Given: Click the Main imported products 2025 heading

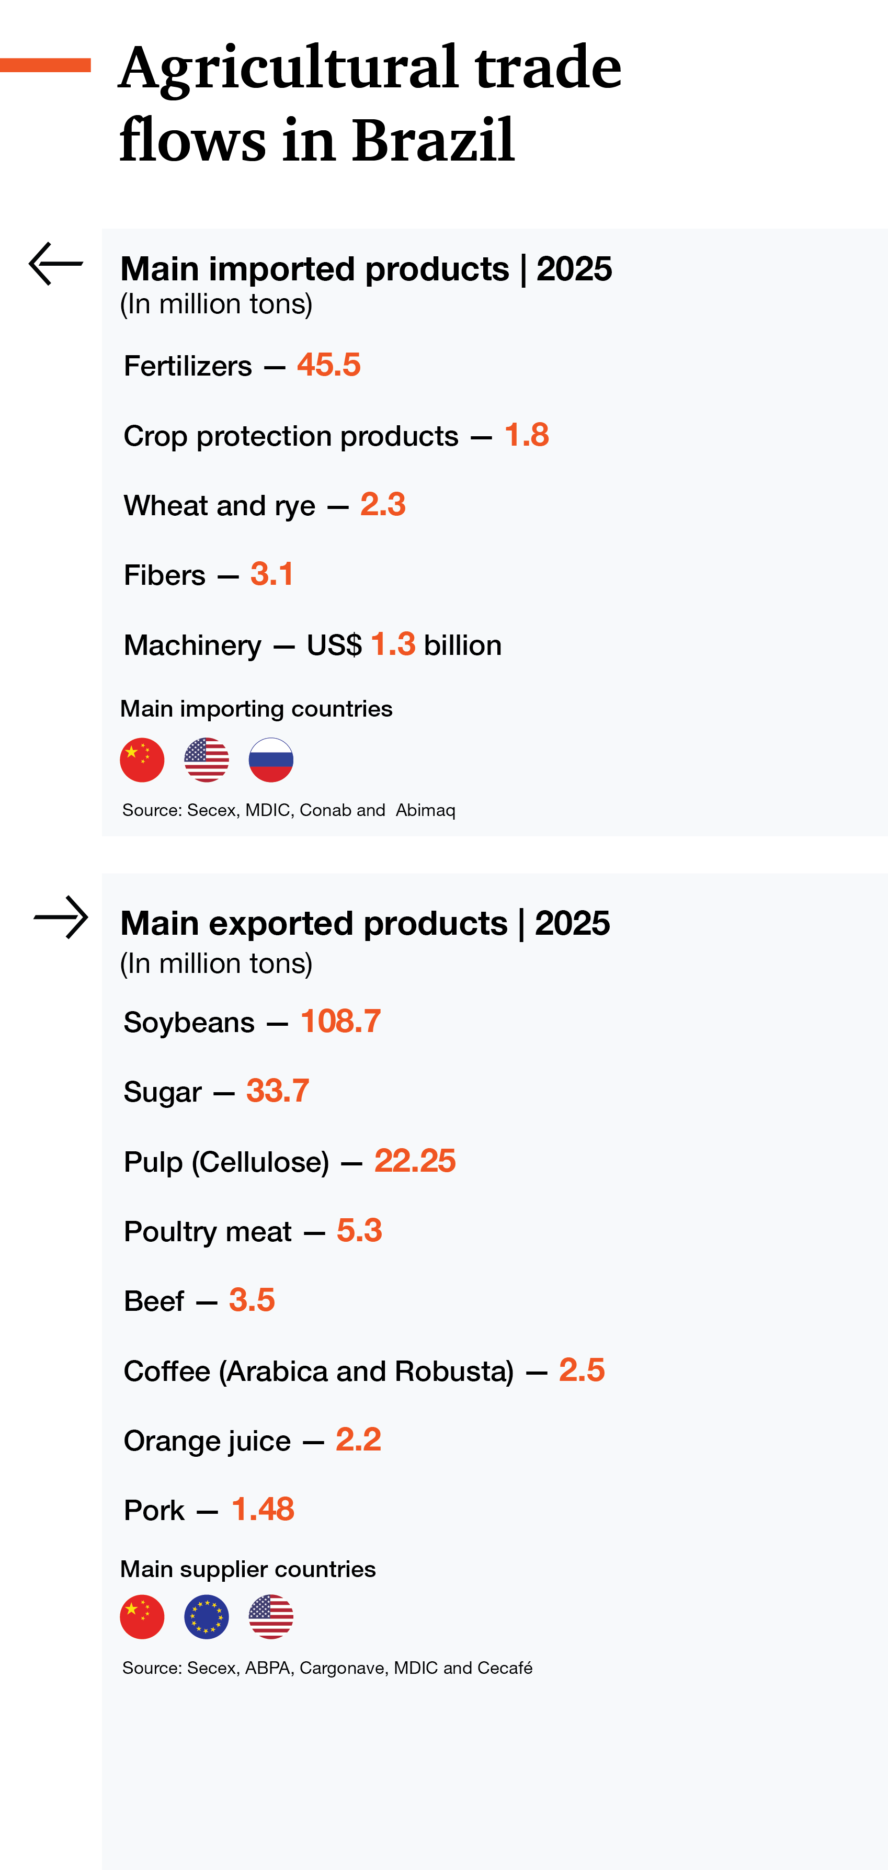Looking at the screenshot, I should point(367,268).
